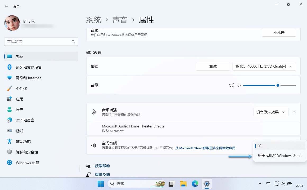Click 不允许 to block audio device access
The height and width of the screenshot is (190, 307).
[279, 32]
